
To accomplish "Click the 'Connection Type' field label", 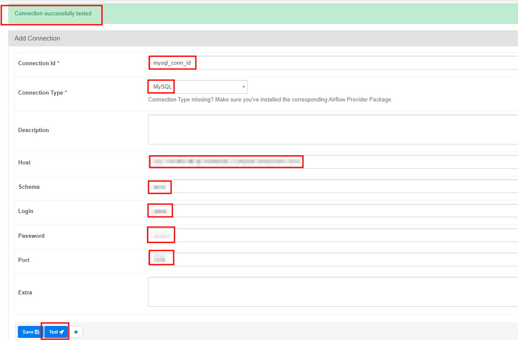I will 42,92.
